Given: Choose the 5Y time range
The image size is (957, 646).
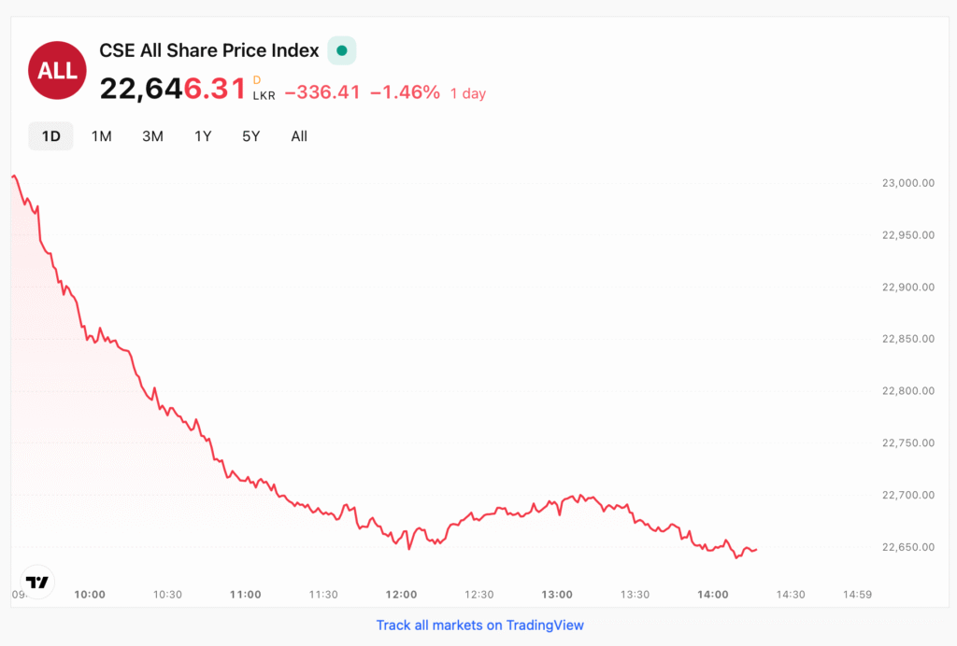Looking at the screenshot, I should 251,136.
